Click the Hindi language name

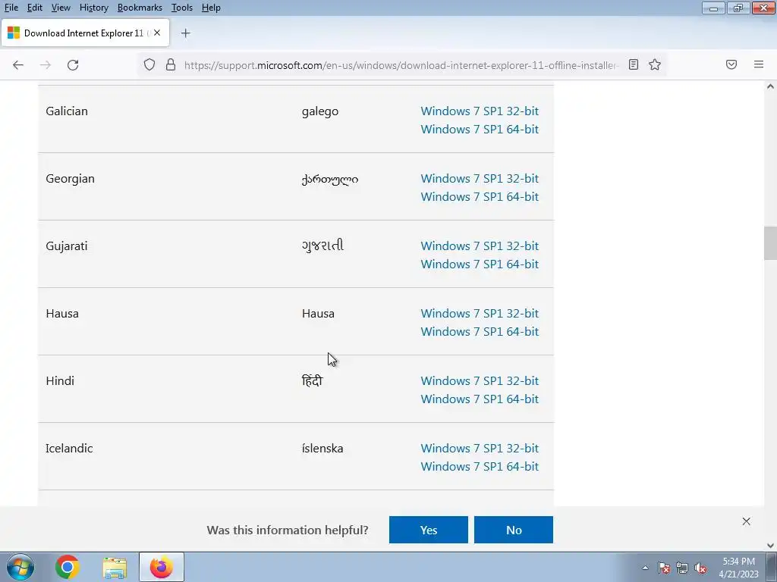coord(60,380)
